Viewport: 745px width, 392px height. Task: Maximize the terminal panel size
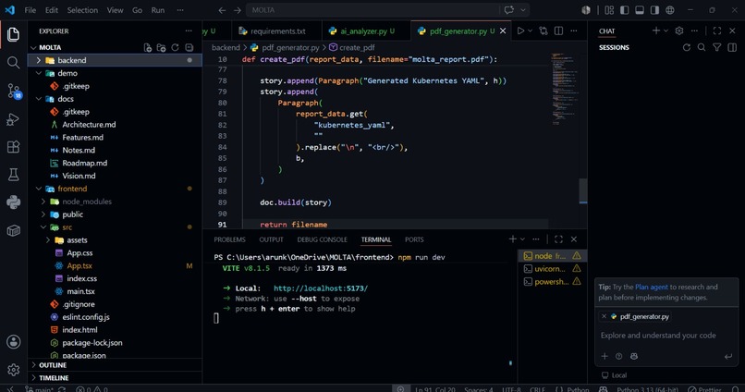558,239
